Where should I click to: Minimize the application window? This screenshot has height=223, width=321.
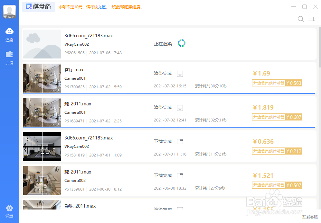(294, 7)
